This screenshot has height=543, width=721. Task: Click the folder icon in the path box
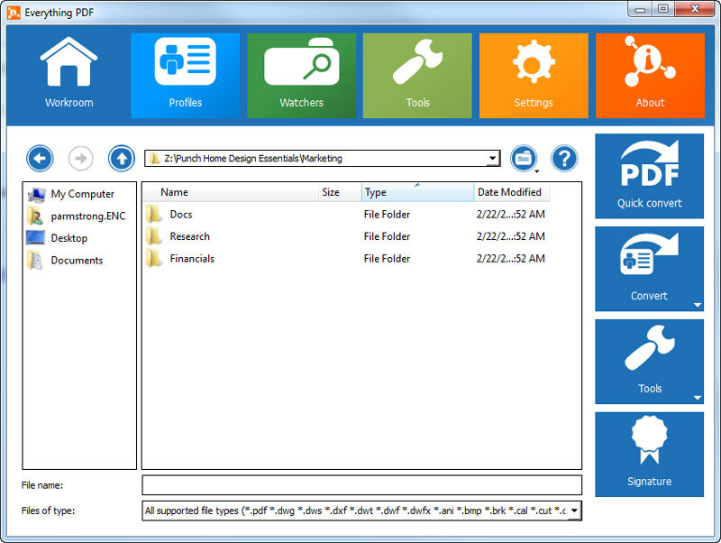tap(154, 158)
